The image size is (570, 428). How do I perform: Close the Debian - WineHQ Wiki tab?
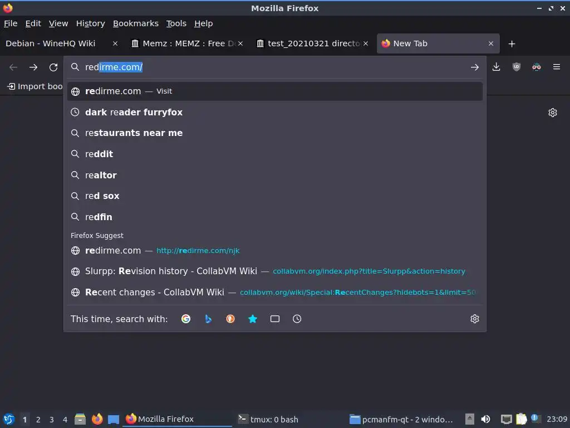(115, 43)
